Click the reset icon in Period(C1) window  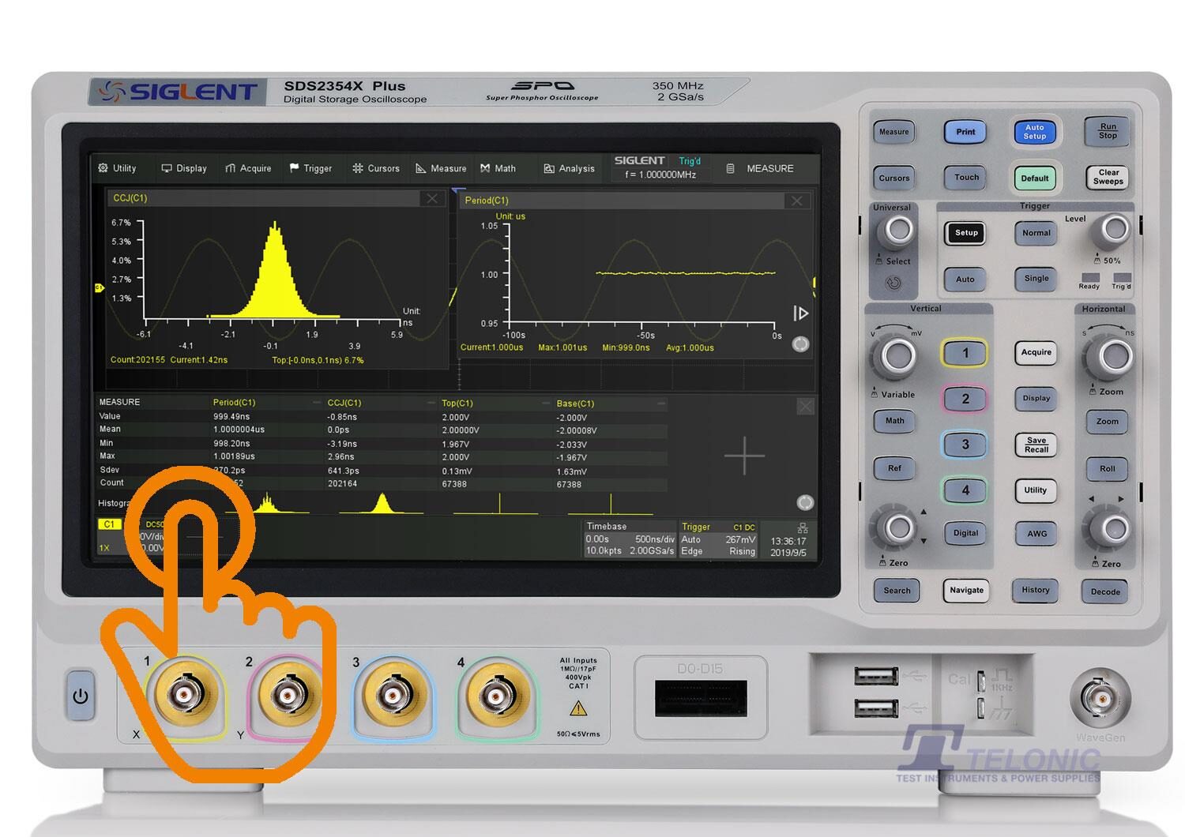click(x=800, y=344)
